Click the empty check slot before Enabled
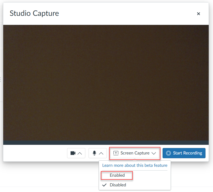This screenshot has width=213, height=192. click(x=105, y=175)
